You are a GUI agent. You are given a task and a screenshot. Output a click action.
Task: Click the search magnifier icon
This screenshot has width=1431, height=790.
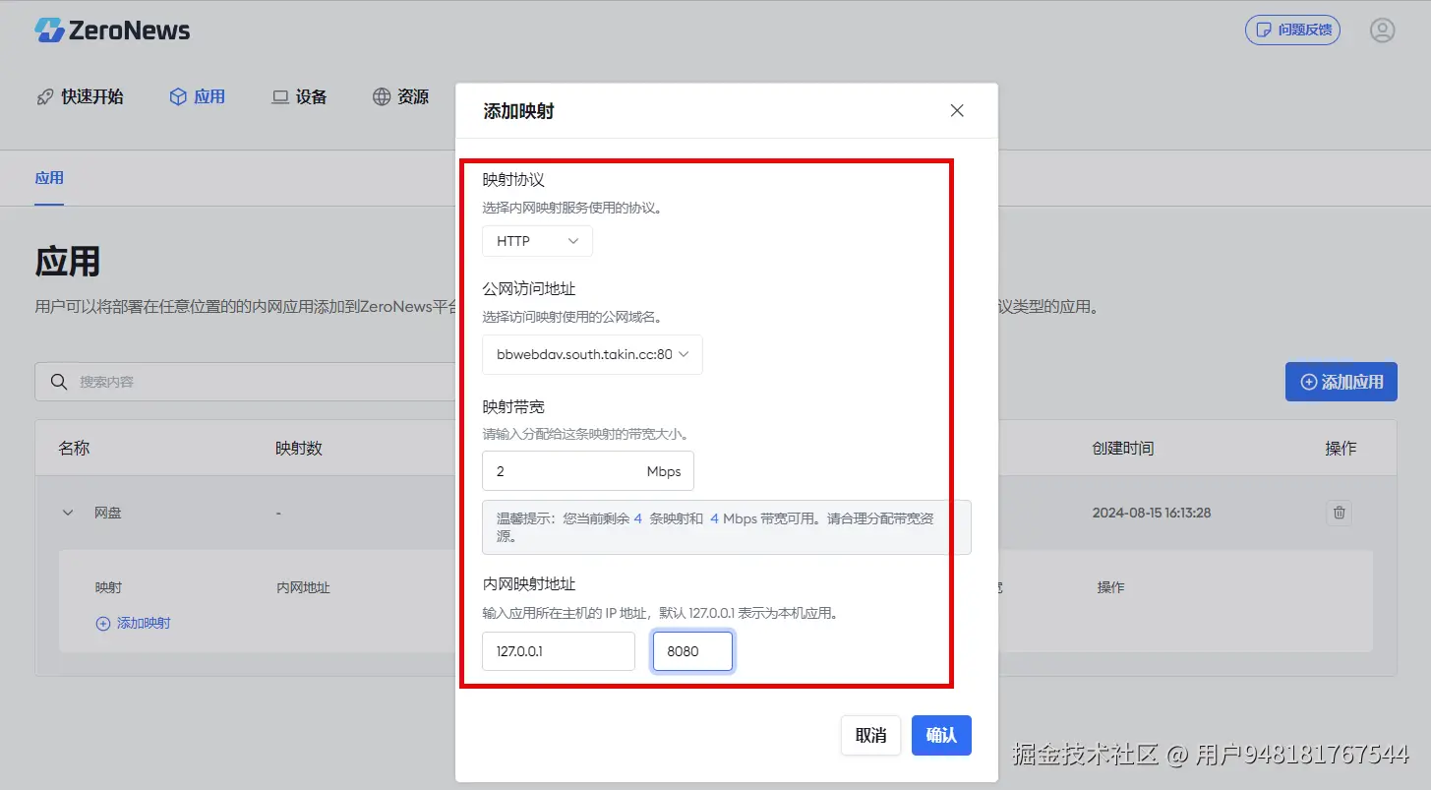tap(59, 382)
